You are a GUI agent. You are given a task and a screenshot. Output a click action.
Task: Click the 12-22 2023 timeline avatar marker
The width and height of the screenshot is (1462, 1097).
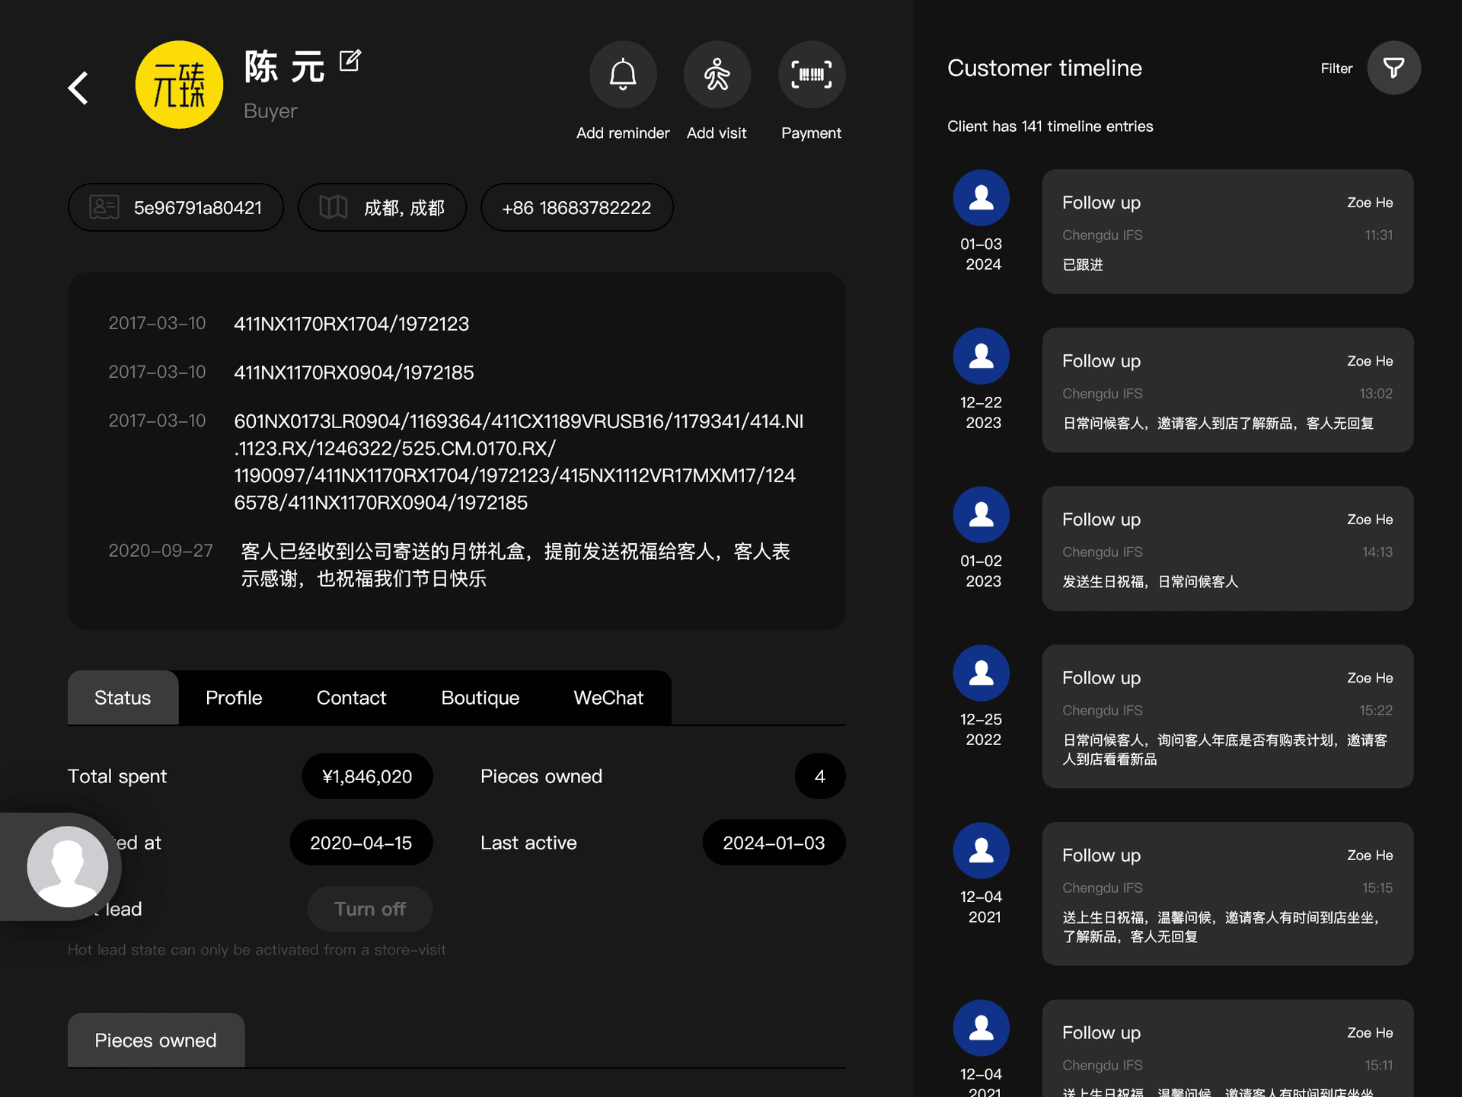coord(981,357)
